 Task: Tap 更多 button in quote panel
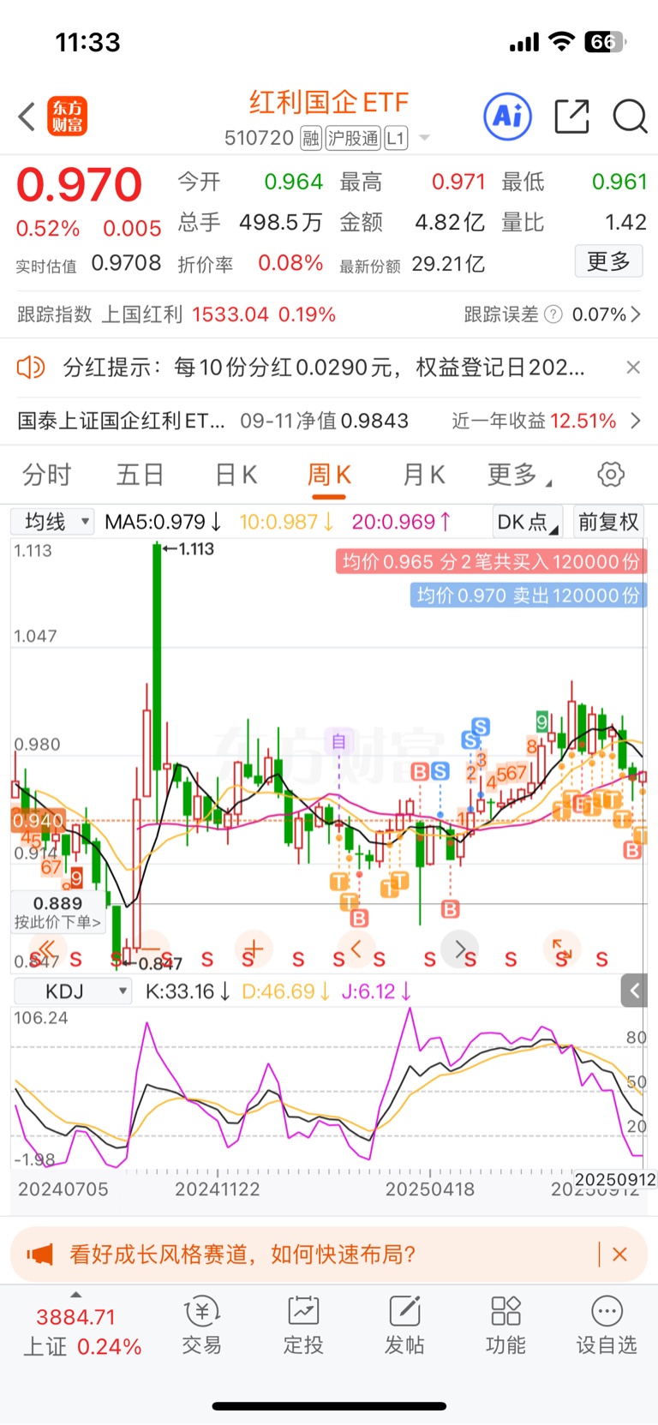coord(608,261)
